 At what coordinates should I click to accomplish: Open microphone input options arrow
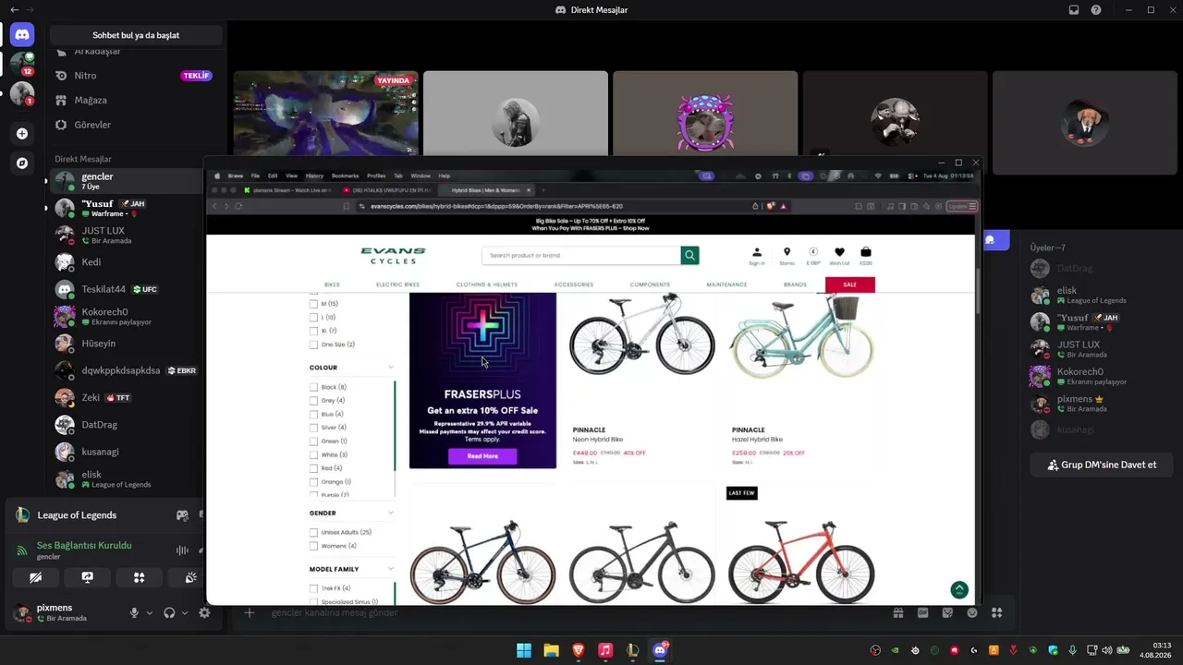click(x=150, y=612)
